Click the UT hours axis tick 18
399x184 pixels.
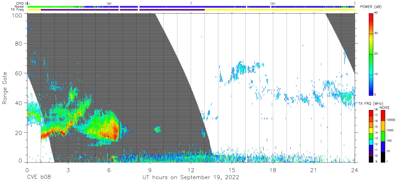coord(273,170)
